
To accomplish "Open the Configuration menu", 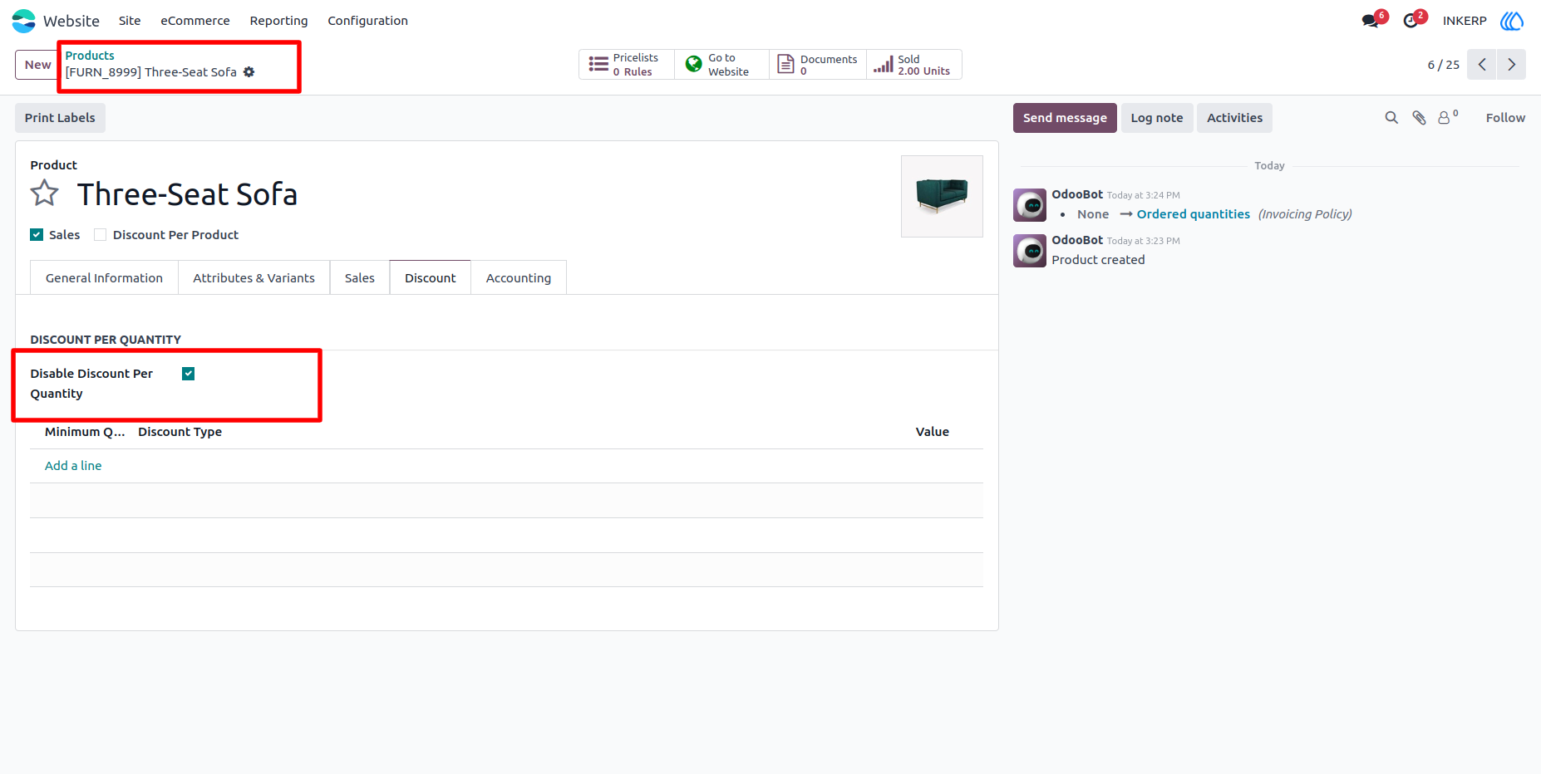I will click(367, 21).
